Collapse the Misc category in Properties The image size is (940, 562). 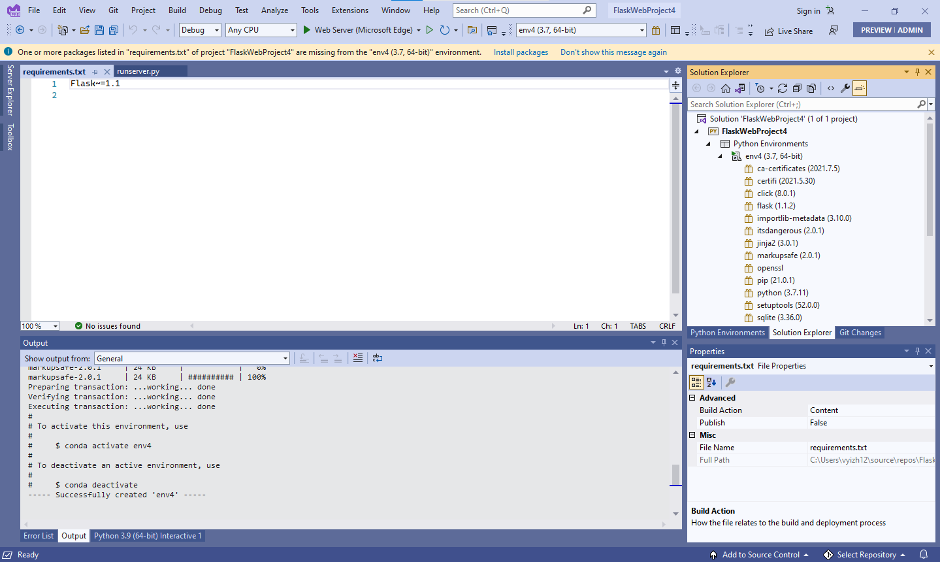click(x=692, y=435)
